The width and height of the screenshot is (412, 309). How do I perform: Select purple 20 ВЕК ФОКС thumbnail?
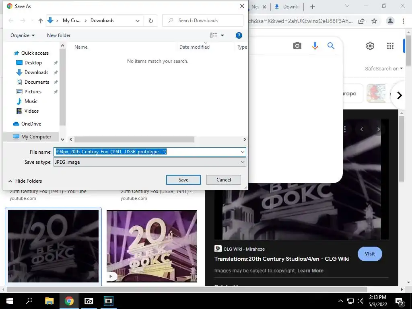coord(152,246)
